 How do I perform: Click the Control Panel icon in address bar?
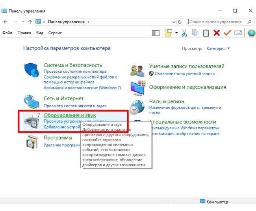point(38,22)
